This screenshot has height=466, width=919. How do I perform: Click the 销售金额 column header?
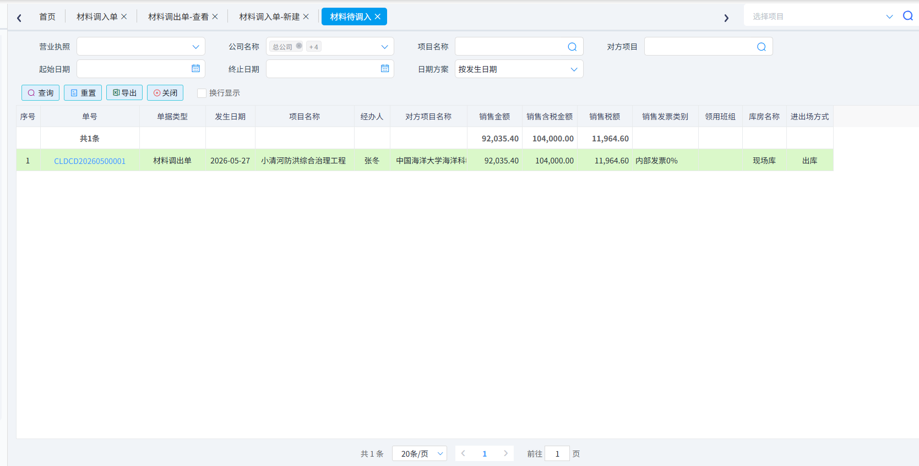coord(494,117)
